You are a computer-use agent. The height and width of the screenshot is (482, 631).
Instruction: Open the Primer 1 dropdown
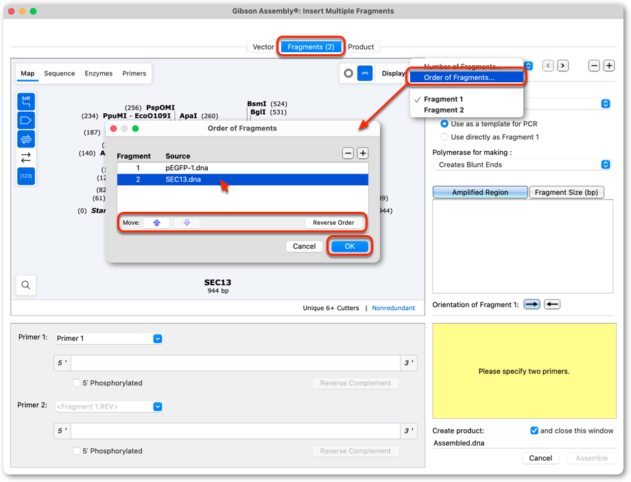coord(157,339)
